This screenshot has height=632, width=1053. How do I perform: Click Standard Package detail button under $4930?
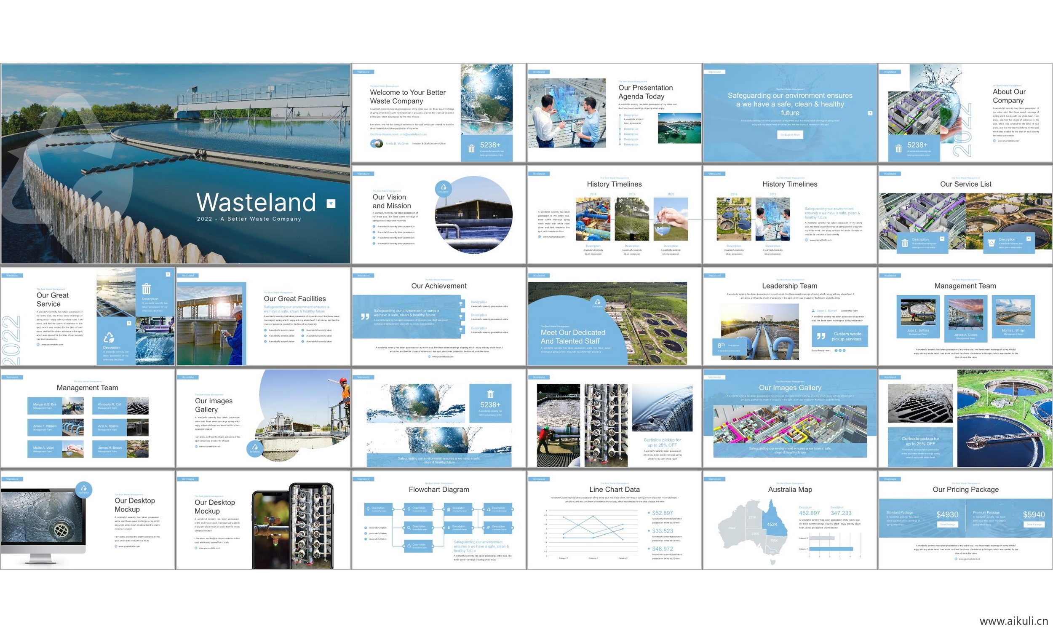pyautogui.click(x=947, y=525)
